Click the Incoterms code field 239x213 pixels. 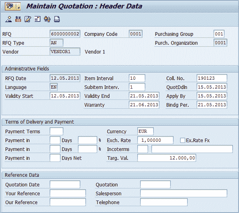click(143, 149)
